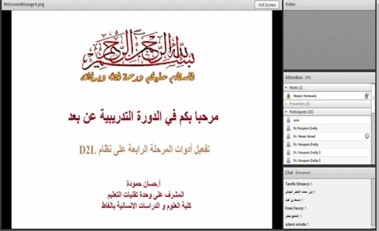Click the avatar icon beside Dr. Houyem Zrelly 3
379x231 pixels.
coord(289,161)
